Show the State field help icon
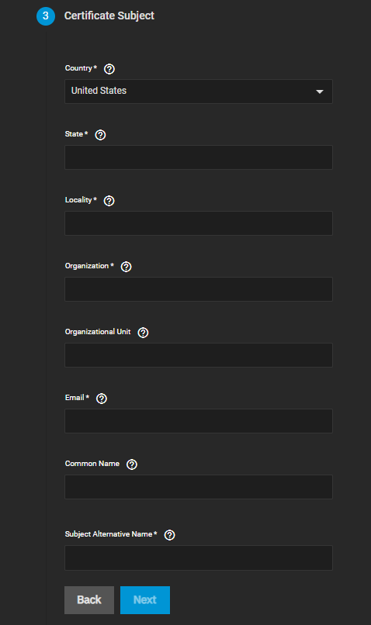This screenshot has height=625, width=371. pos(101,135)
